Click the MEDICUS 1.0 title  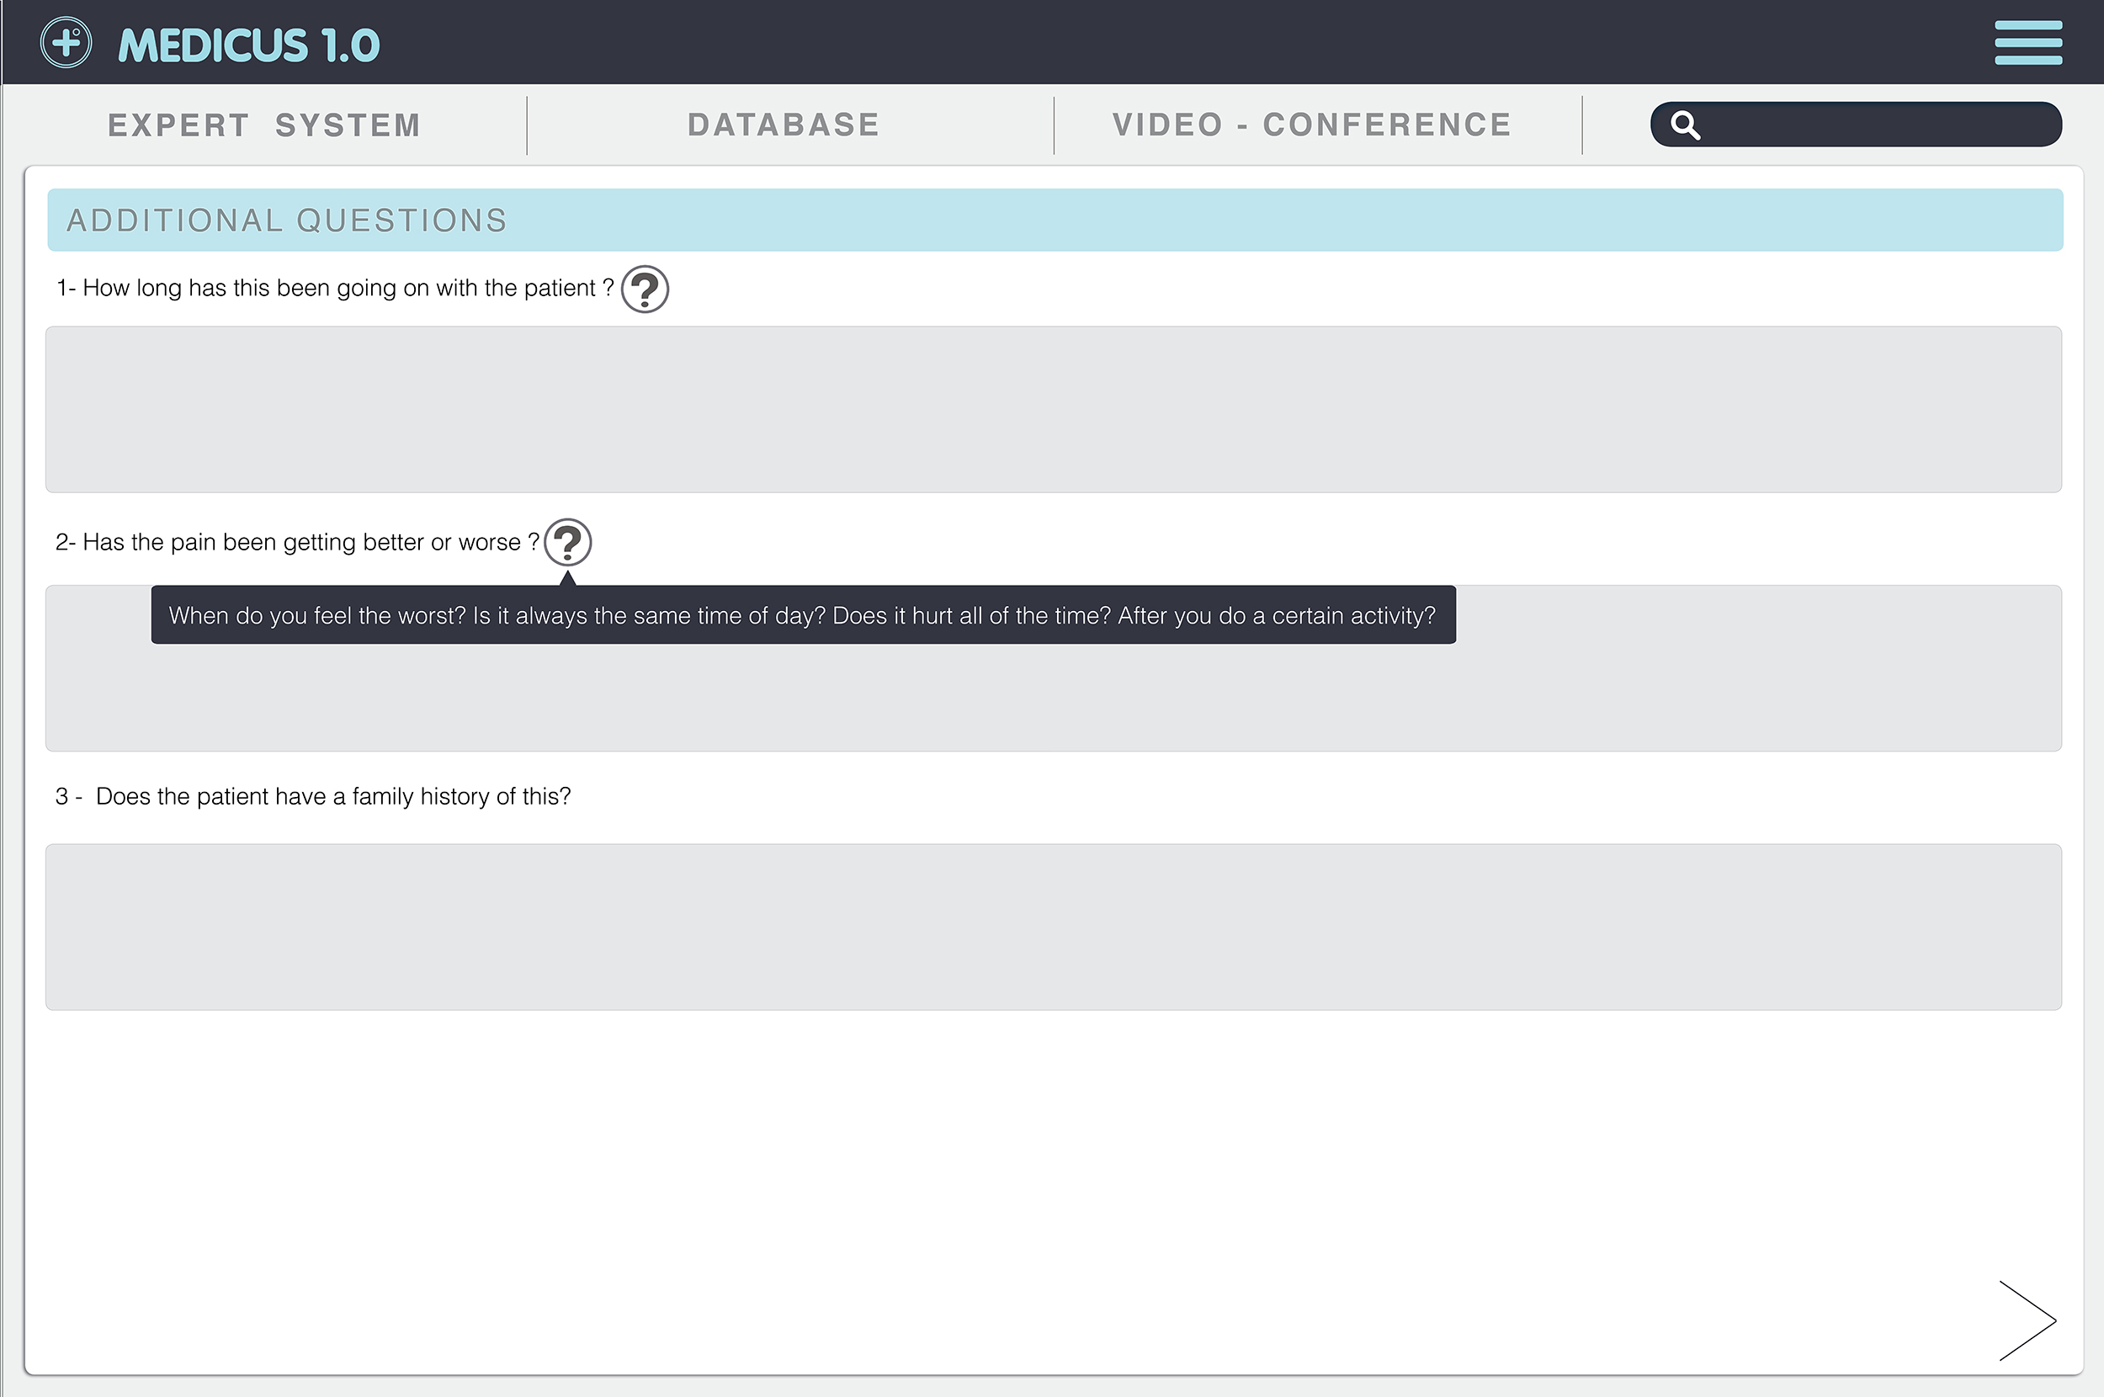[249, 45]
